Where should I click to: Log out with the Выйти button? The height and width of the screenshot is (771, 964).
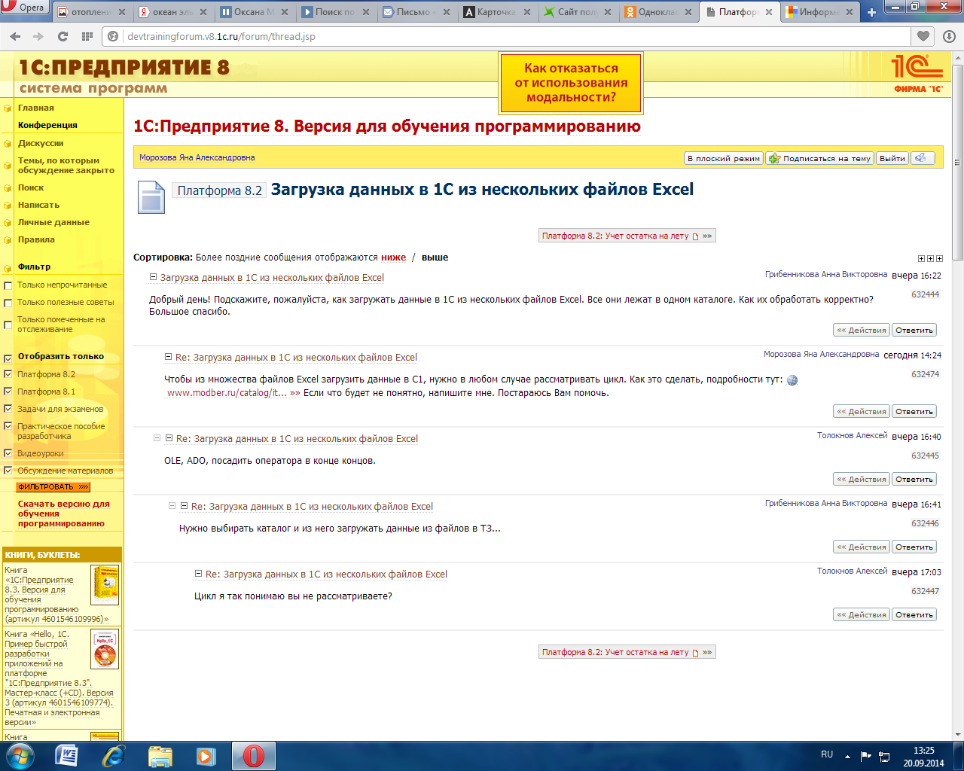[x=892, y=158]
